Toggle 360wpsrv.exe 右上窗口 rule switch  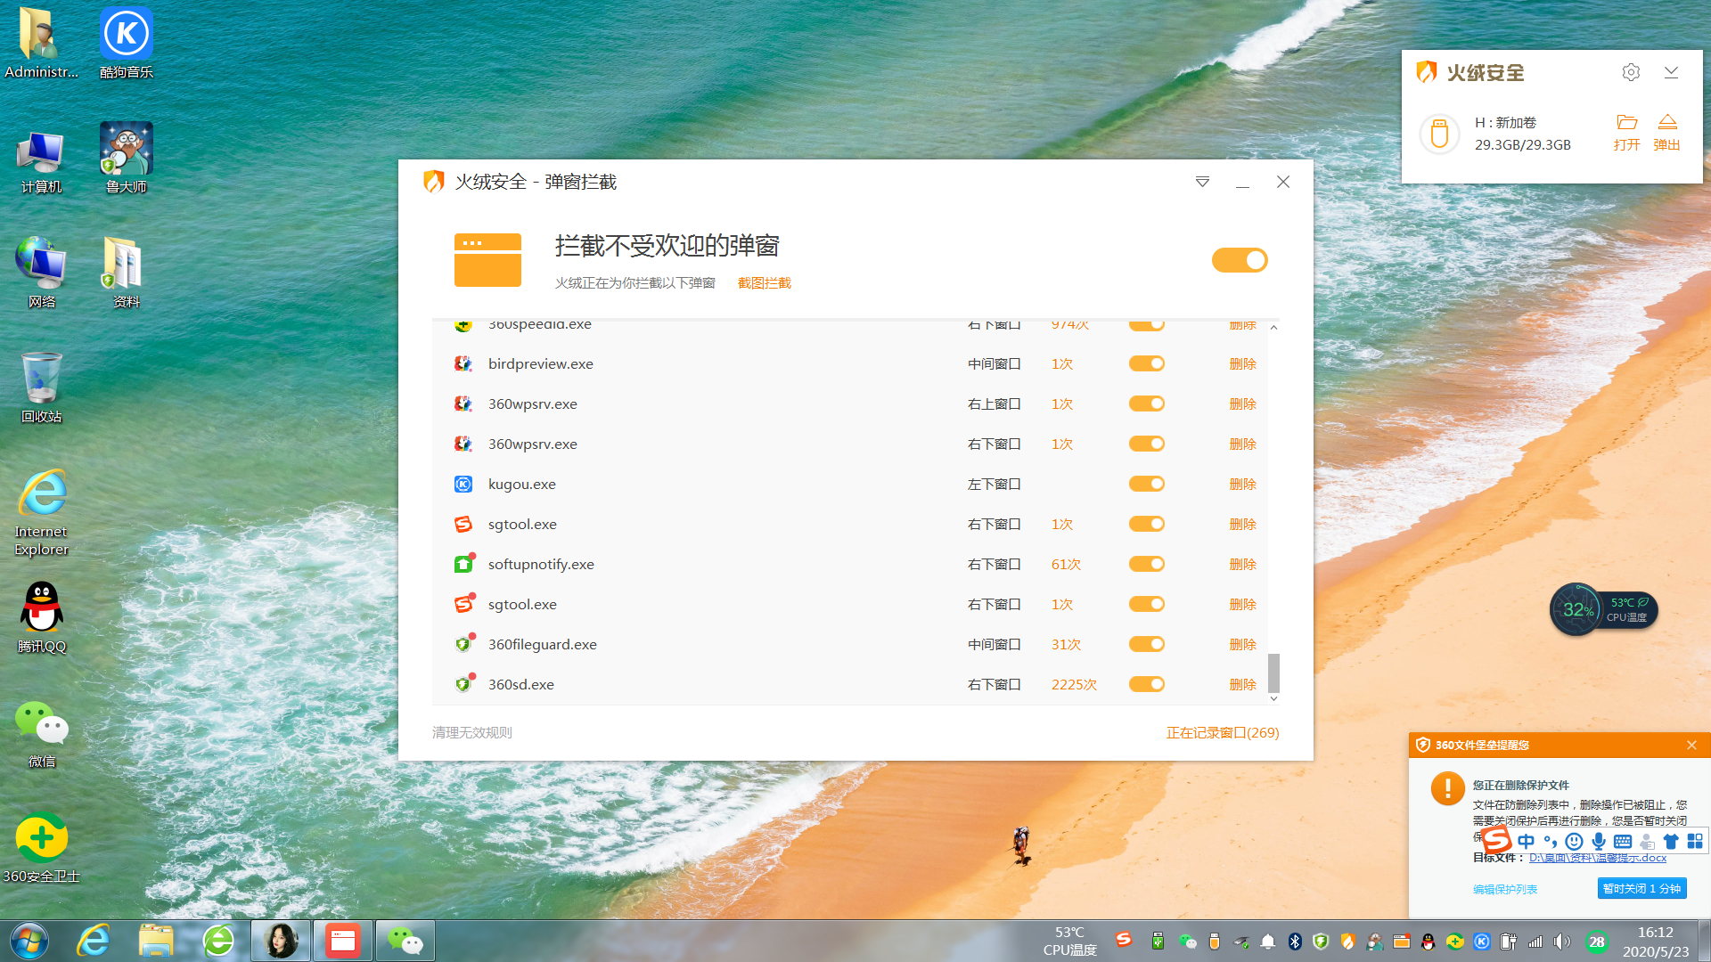(x=1147, y=404)
